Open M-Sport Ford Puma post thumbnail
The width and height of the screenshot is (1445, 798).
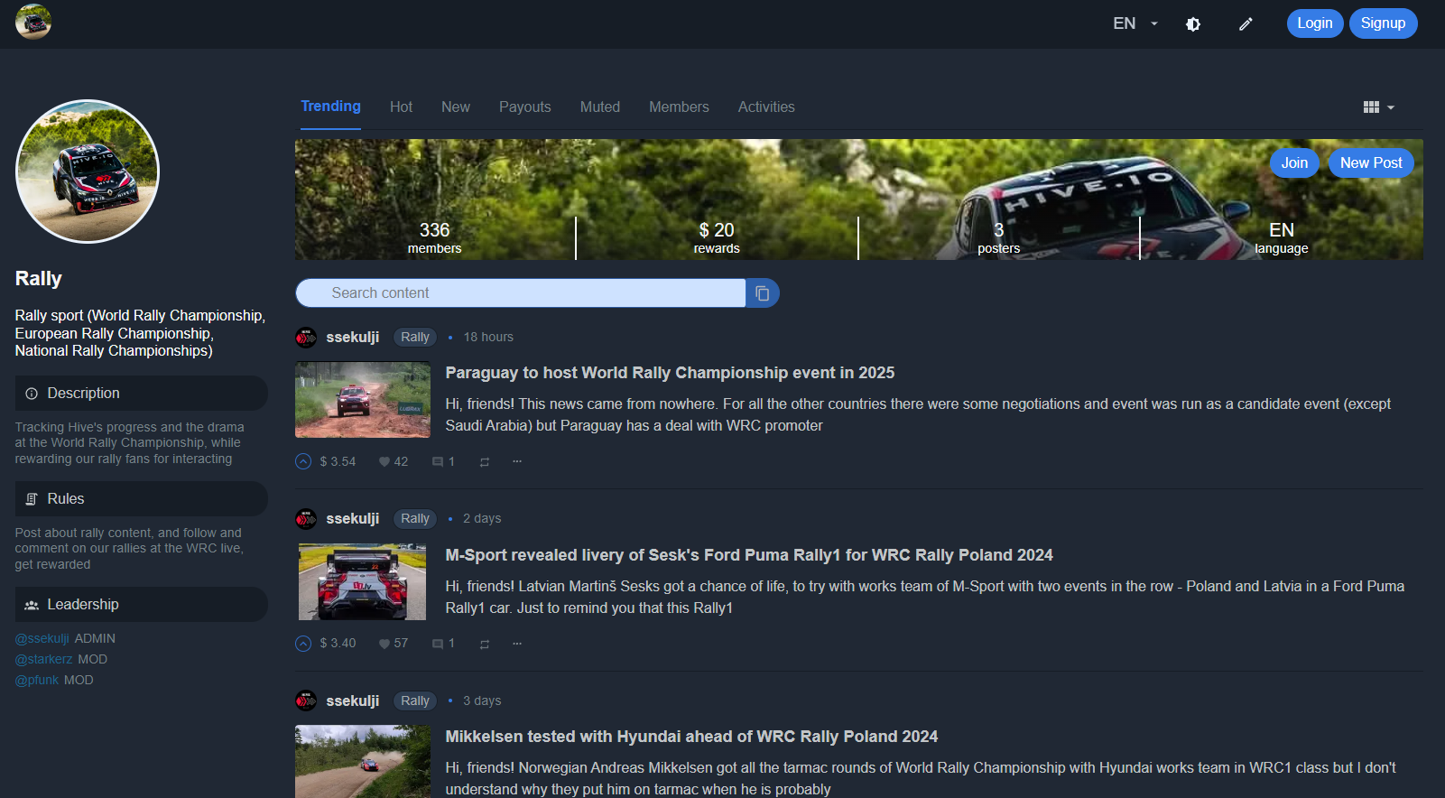(x=363, y=582)
